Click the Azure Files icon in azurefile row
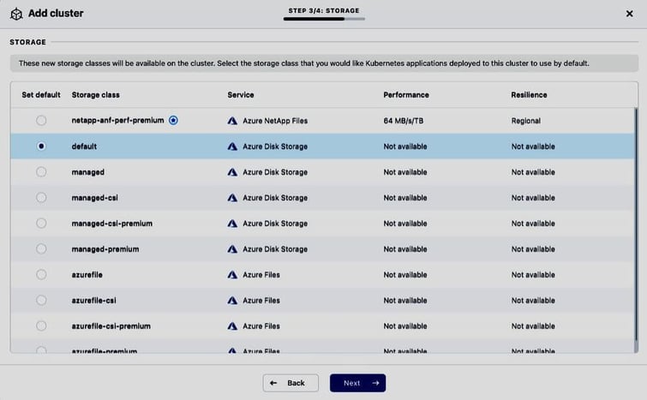 (x=232, y=275)
